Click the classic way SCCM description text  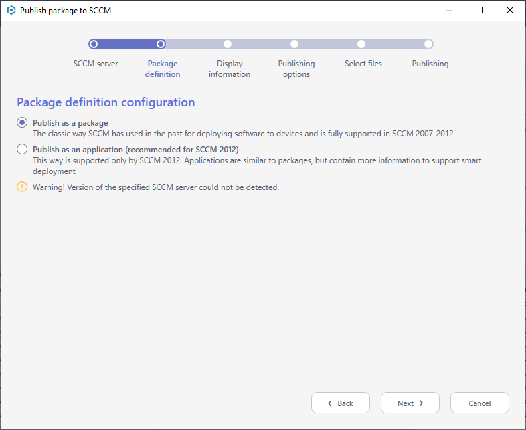pos(243,134)
